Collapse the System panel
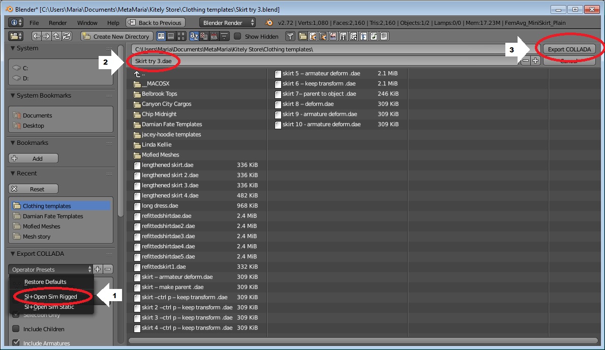The width and height of the screenshot is (605, 350). tap(13, 48)
